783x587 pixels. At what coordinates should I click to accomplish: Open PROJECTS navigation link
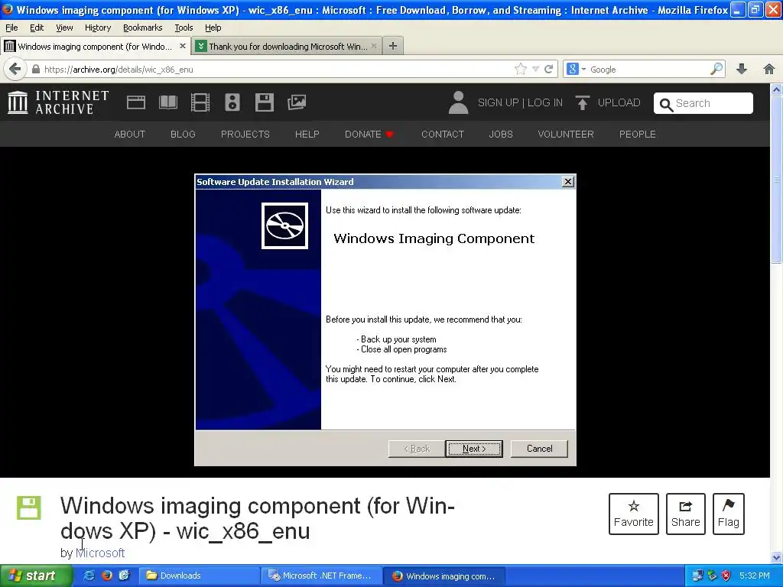pos(245,134)
